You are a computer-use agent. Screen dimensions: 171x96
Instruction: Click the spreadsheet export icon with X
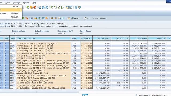coord(32,18)
